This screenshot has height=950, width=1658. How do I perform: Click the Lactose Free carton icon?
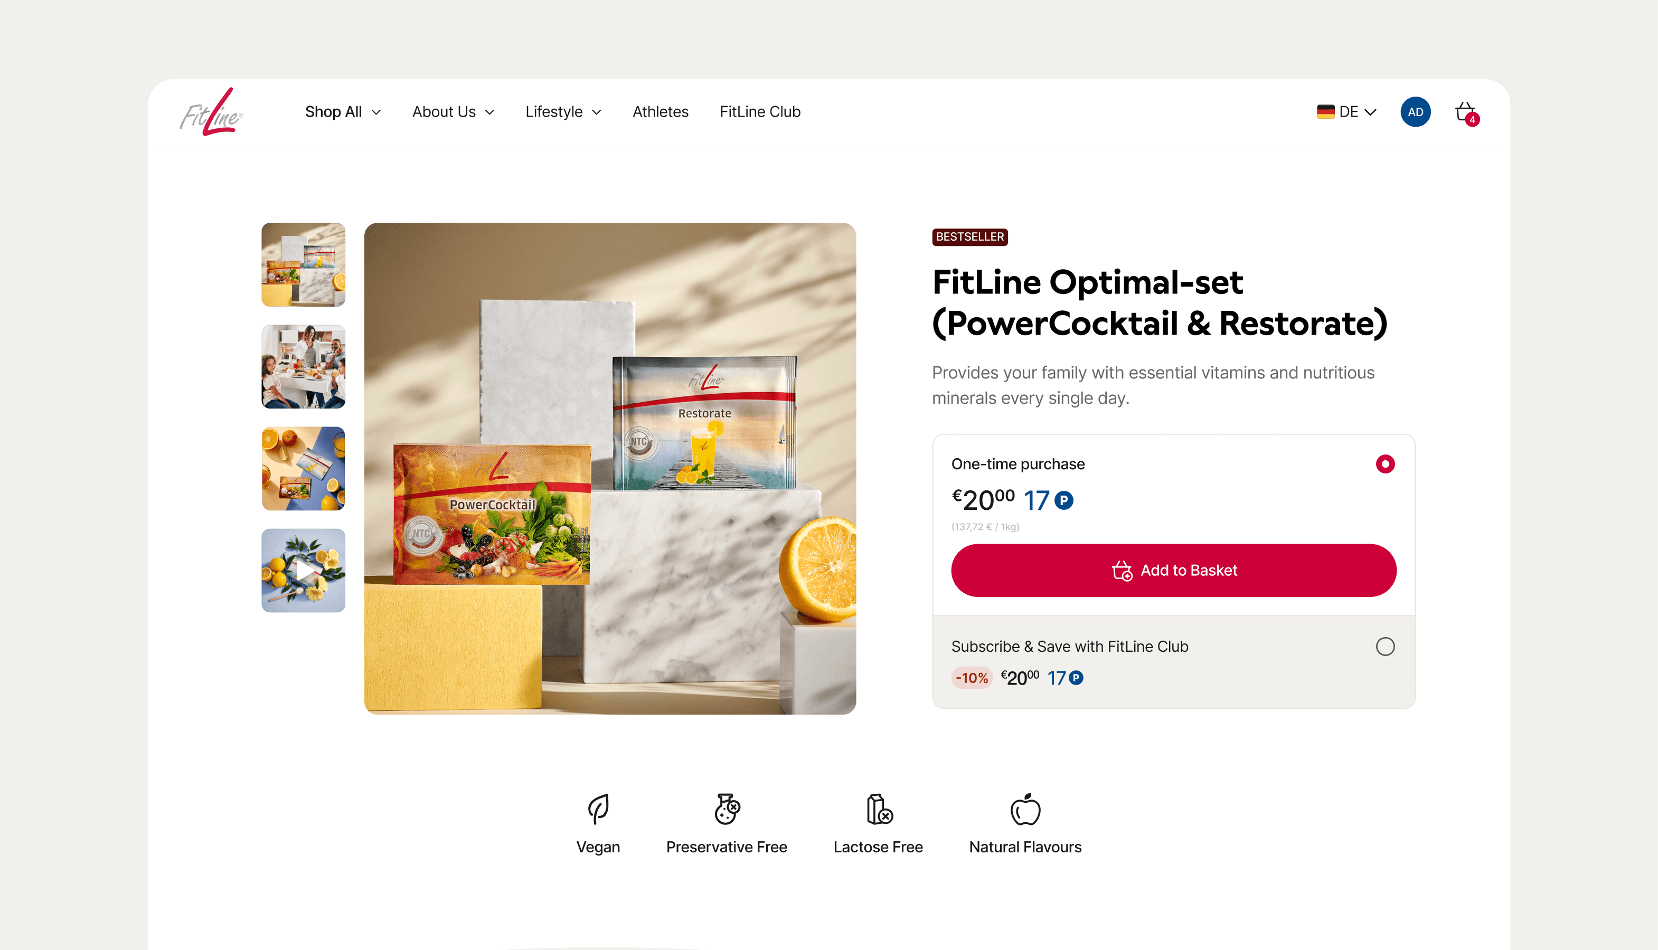tap(879, 809)
